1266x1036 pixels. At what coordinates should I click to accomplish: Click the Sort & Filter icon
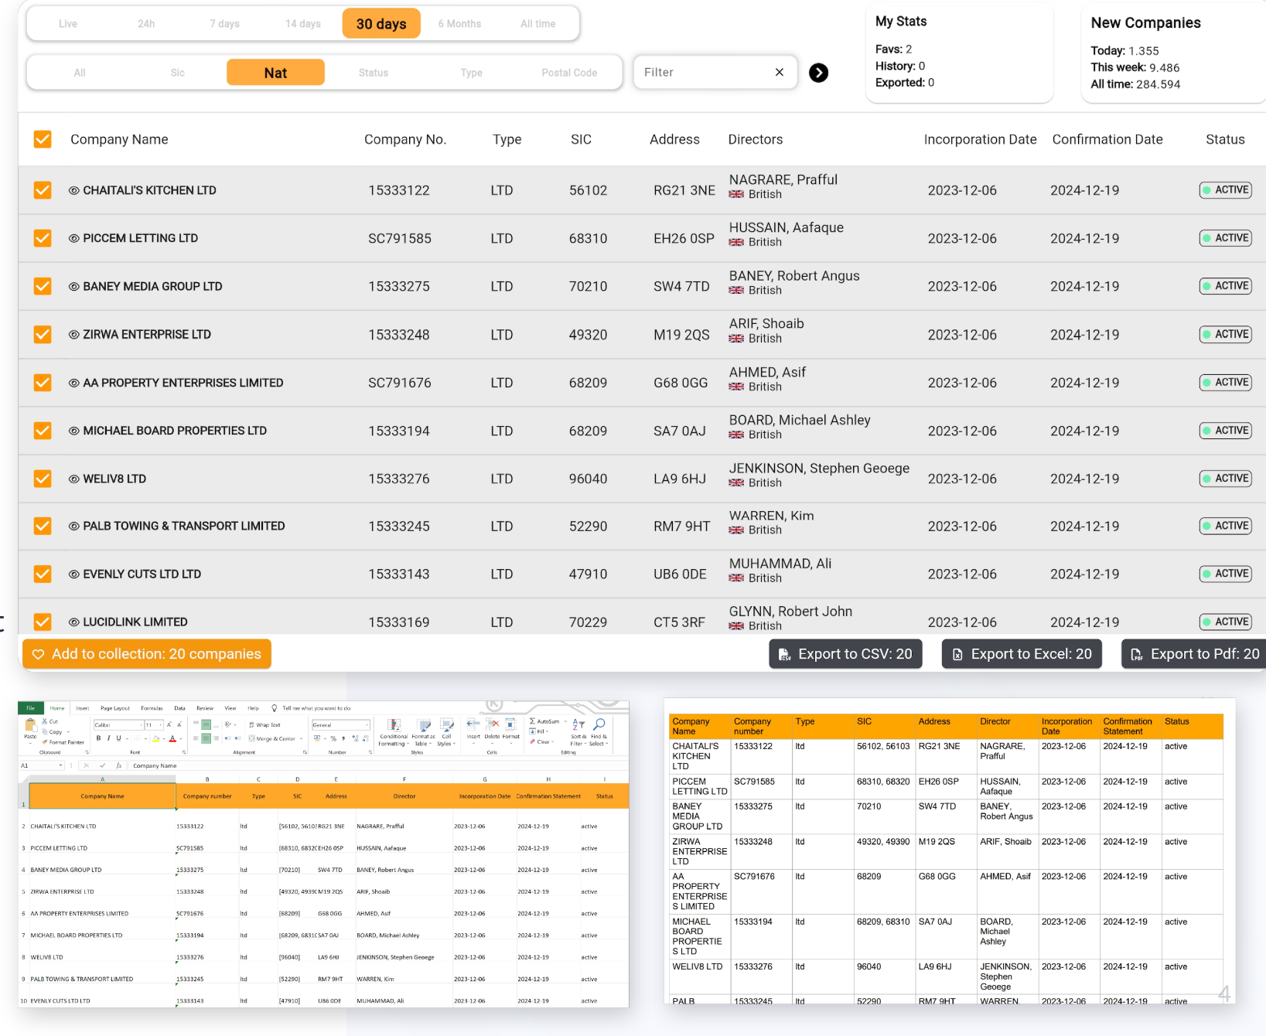pyautogui.click(x=578, y=725)
